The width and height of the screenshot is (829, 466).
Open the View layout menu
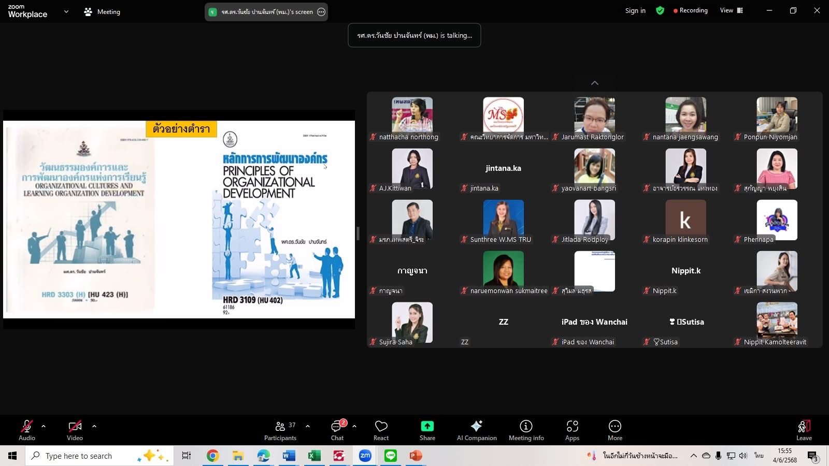point(731,10)
